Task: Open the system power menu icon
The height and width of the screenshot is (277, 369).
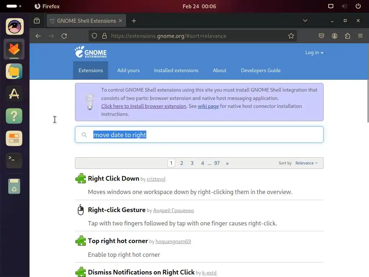Action: point(358,6)
